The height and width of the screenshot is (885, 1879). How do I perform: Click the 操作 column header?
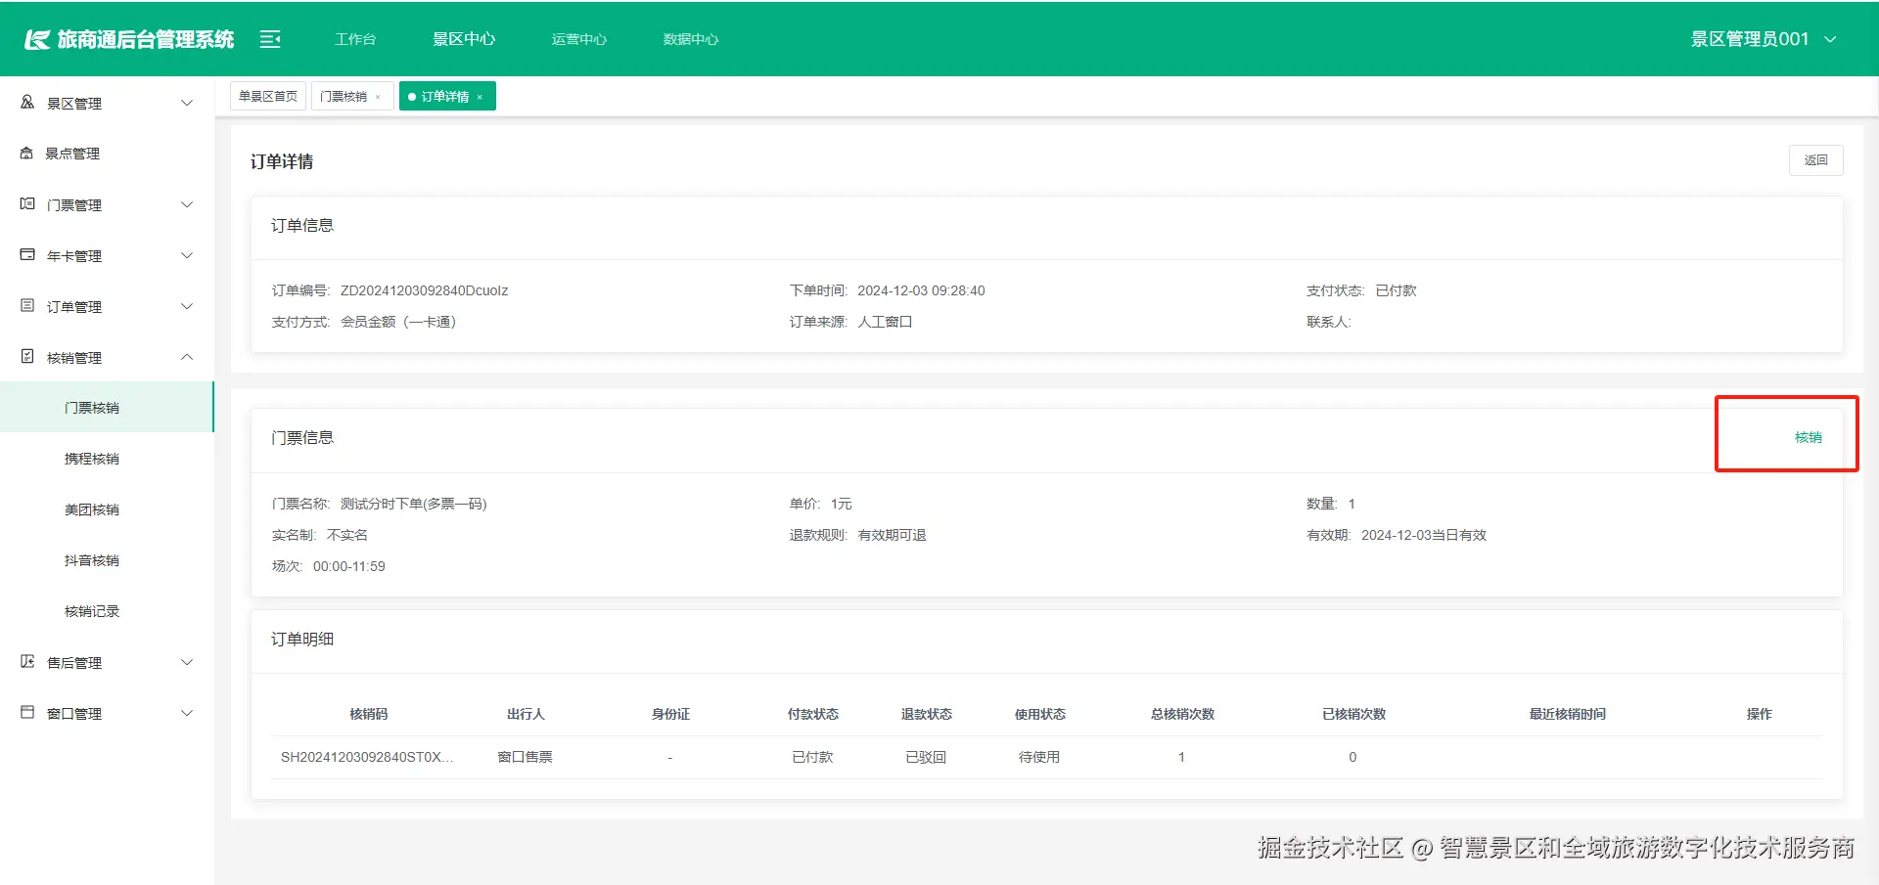(1759, 714)
